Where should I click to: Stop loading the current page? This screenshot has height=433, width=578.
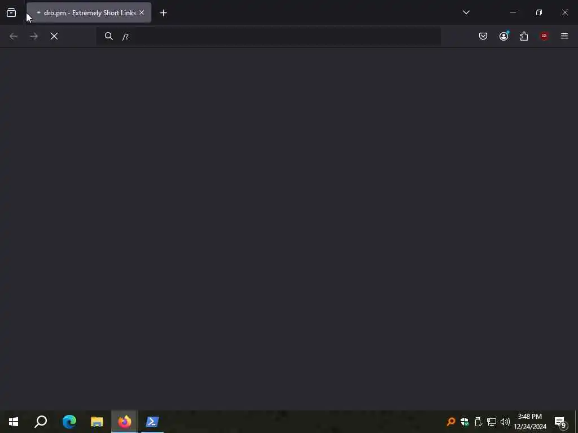[54, 36]
